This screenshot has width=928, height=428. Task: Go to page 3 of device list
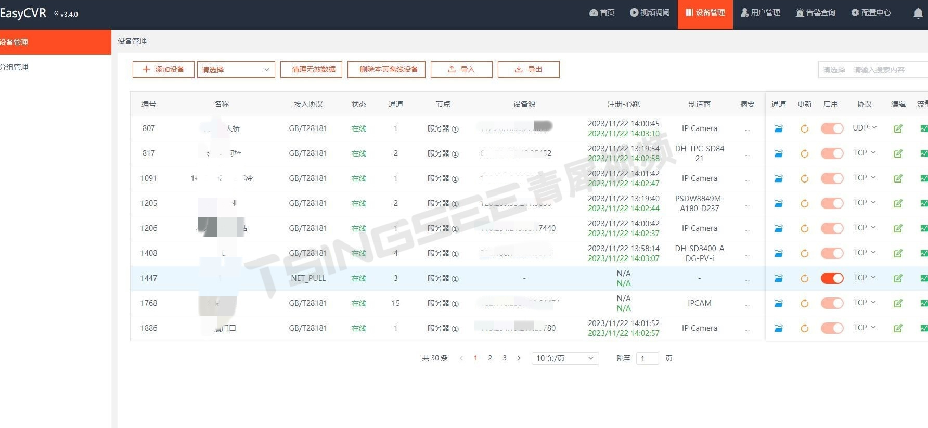pos(505,358)
